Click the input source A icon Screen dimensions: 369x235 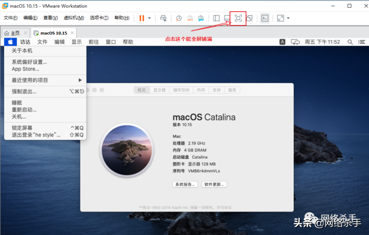[x=282, y=42]
